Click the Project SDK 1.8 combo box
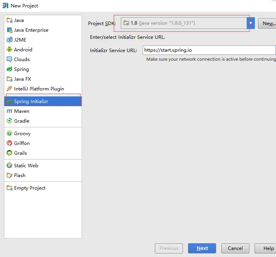 point(188,23)
